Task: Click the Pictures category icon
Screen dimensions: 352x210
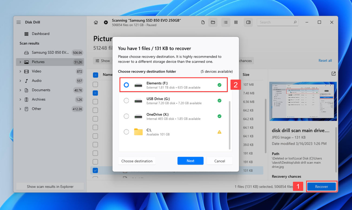Action: (x=26, y=62)
